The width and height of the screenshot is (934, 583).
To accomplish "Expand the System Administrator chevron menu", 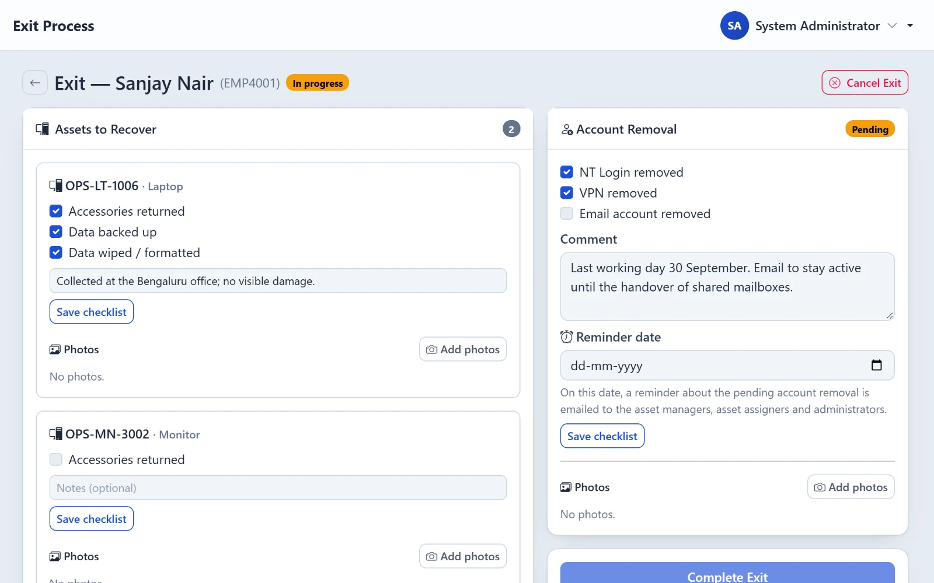I will [x=892, y=26].
